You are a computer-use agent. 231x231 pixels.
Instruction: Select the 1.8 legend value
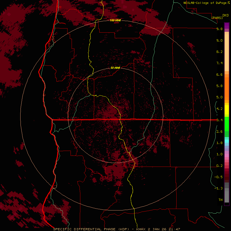(219, 143)
